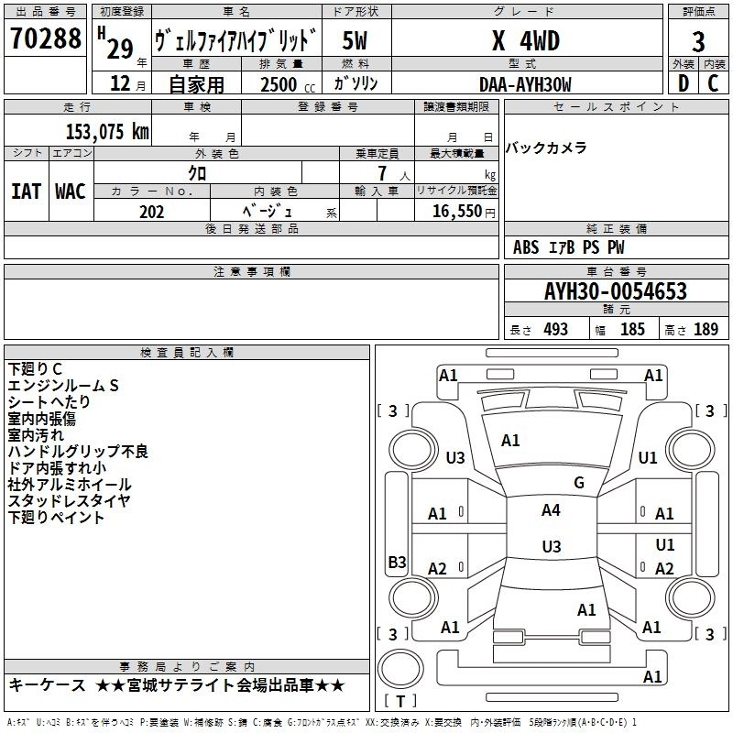Click the 後日発送部品 header
This screenshot has height=733, width=733.
(251, 228)
